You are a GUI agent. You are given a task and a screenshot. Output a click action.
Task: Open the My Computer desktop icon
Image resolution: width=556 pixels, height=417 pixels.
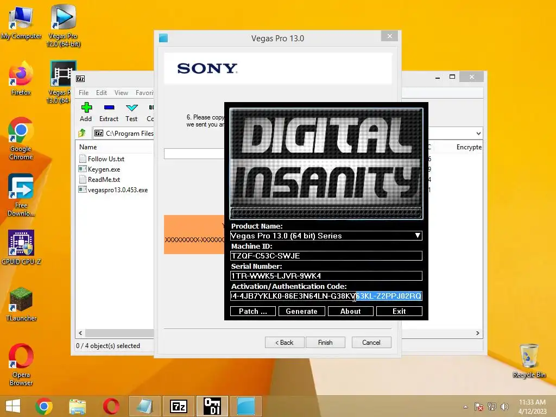pyautogui.click(x=21, y=22)
